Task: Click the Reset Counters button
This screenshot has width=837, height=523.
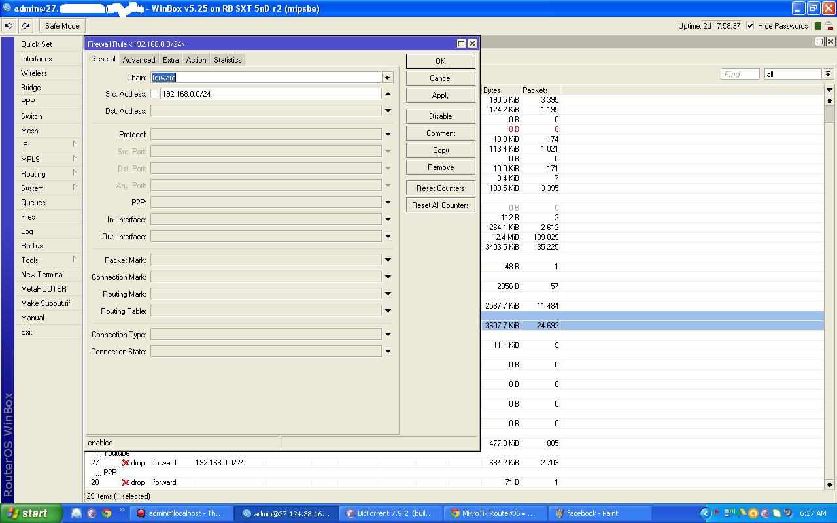Action: tap(440, 188)
